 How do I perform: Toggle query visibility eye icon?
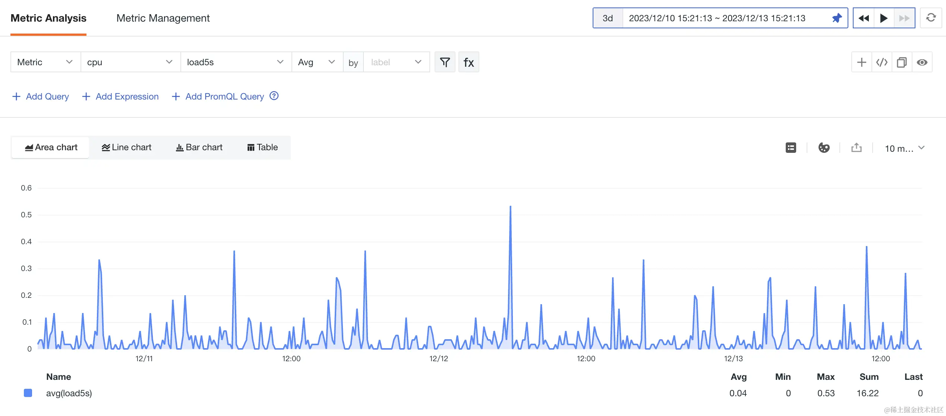point(922,62)
